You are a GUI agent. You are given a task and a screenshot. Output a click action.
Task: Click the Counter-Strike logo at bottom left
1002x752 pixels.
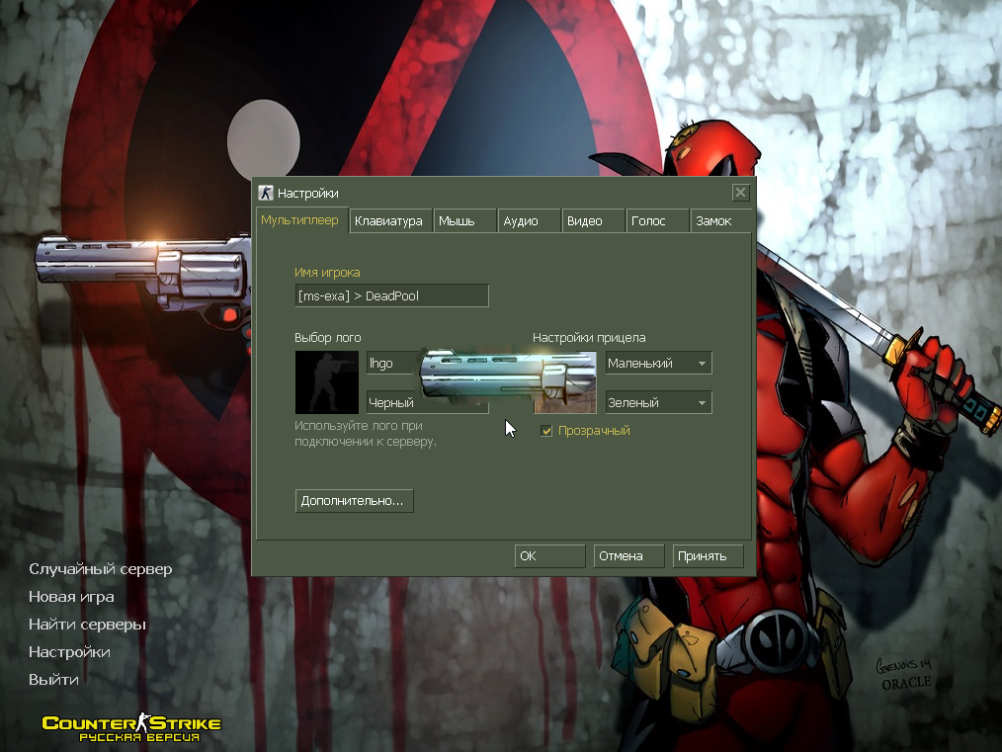point(131,728)
